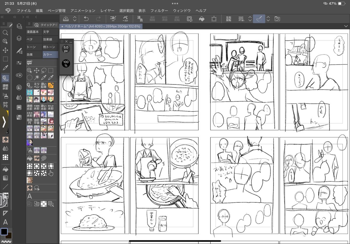Click the dark brown sub color swatch
This screenshot has height=244, width=350.
(9, 235)
